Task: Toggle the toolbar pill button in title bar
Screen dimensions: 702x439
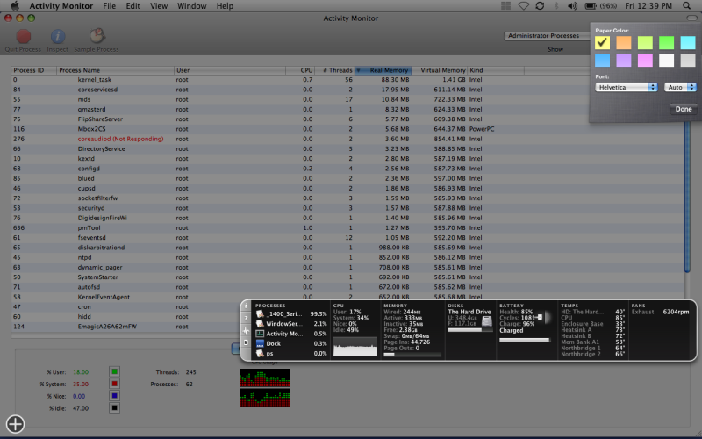Action: pyautogui.click(x=691, y=18)
